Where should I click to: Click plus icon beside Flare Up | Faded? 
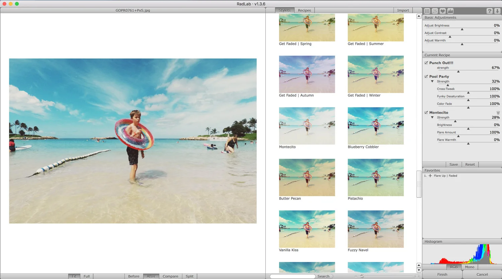[x=430, y=176]
